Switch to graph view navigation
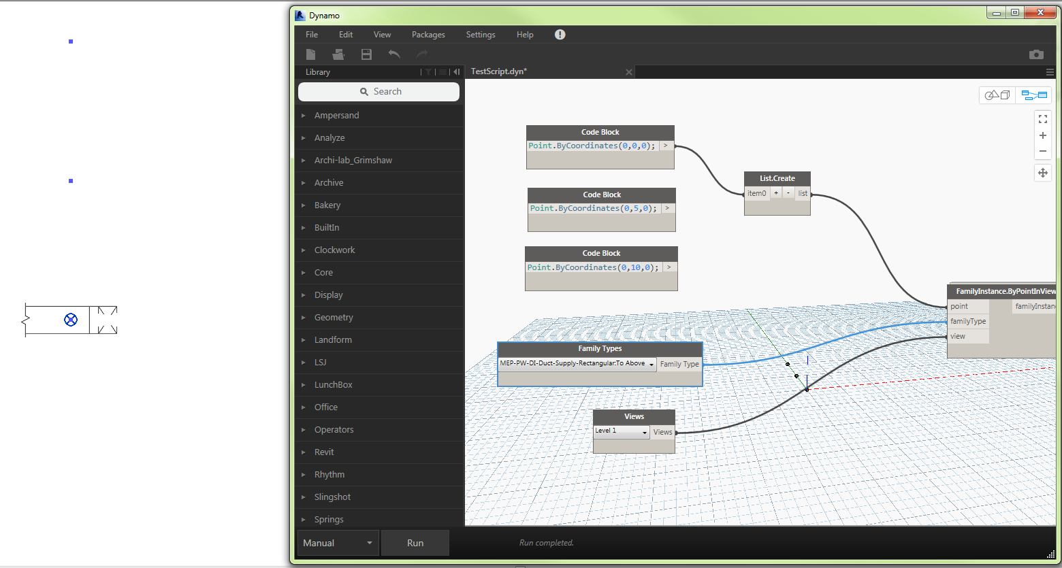The width and height of the screenshot is (1062, 568). click(x=1034, y=95)
